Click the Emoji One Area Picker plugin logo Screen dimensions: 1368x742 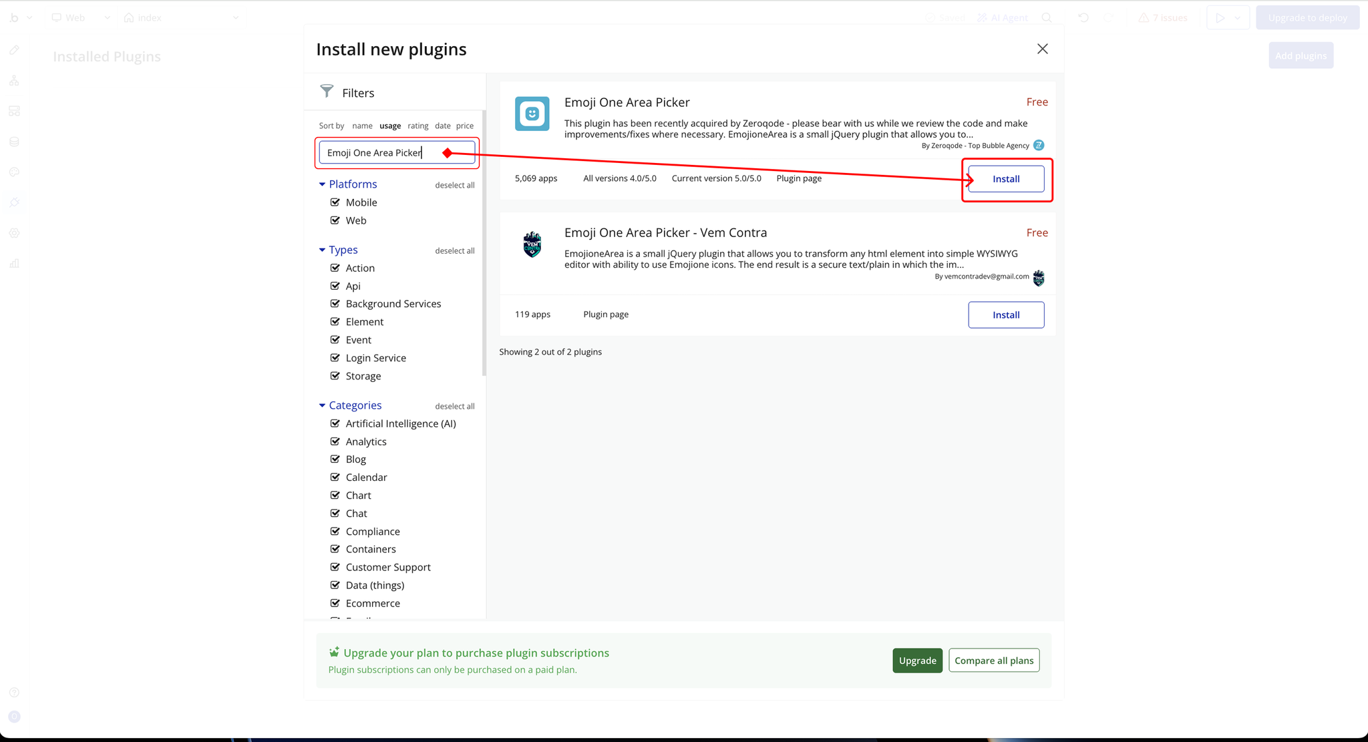coord(532,114)
